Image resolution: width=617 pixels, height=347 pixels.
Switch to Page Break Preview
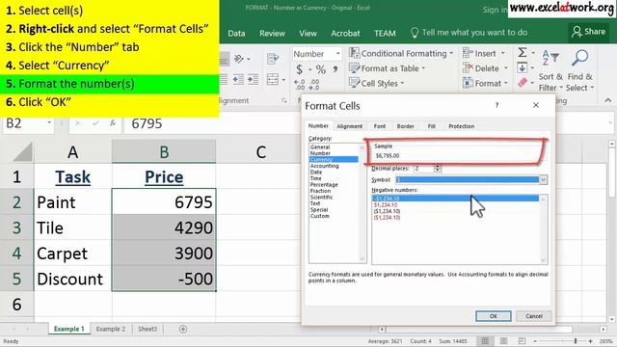[522, 341]
